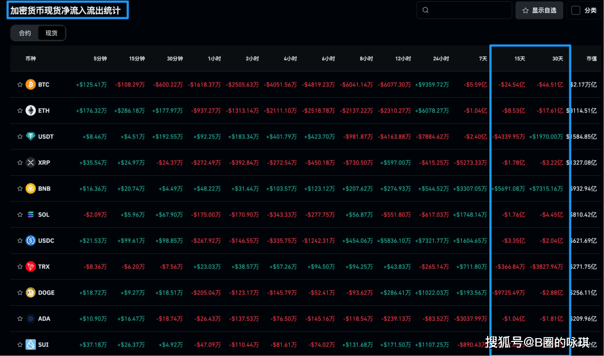
Task: Open the SUI coin name link
Action: pos(43,345)
